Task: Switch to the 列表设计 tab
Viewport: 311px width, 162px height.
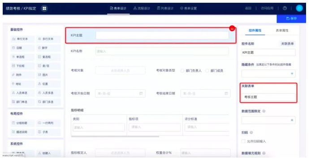Action: coord(165,9)
